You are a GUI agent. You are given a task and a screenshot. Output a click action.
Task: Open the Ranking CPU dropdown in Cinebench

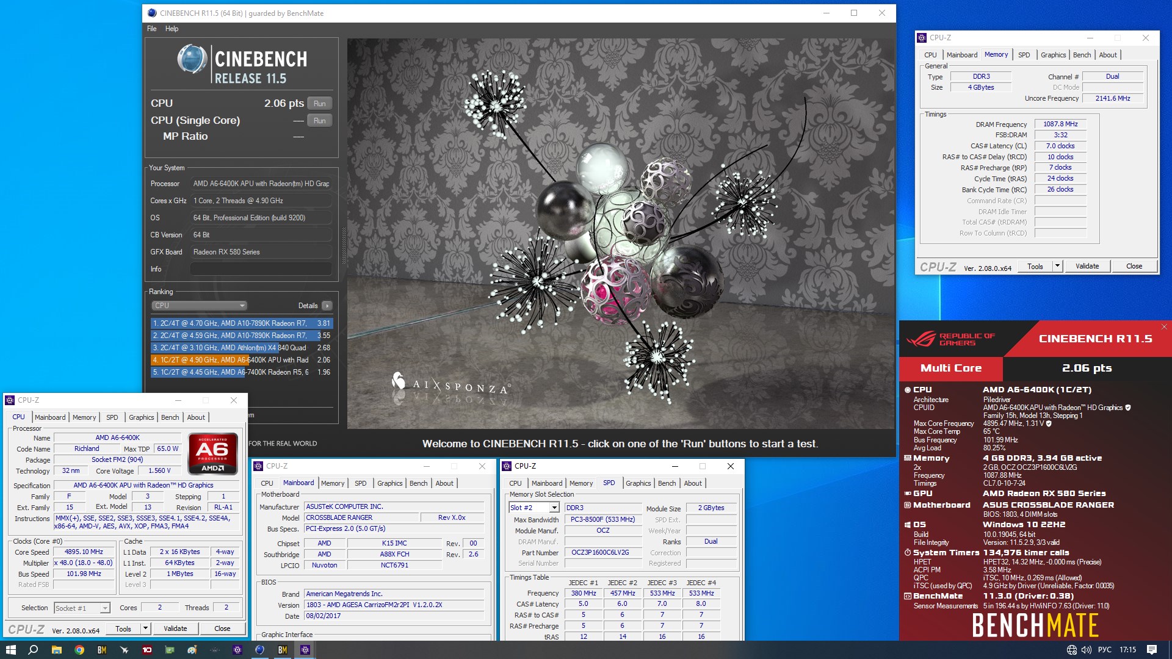click(x=198, y=306)
